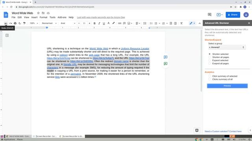
Task: Select the Expand selected option
Action: click(x=209, y=60)
